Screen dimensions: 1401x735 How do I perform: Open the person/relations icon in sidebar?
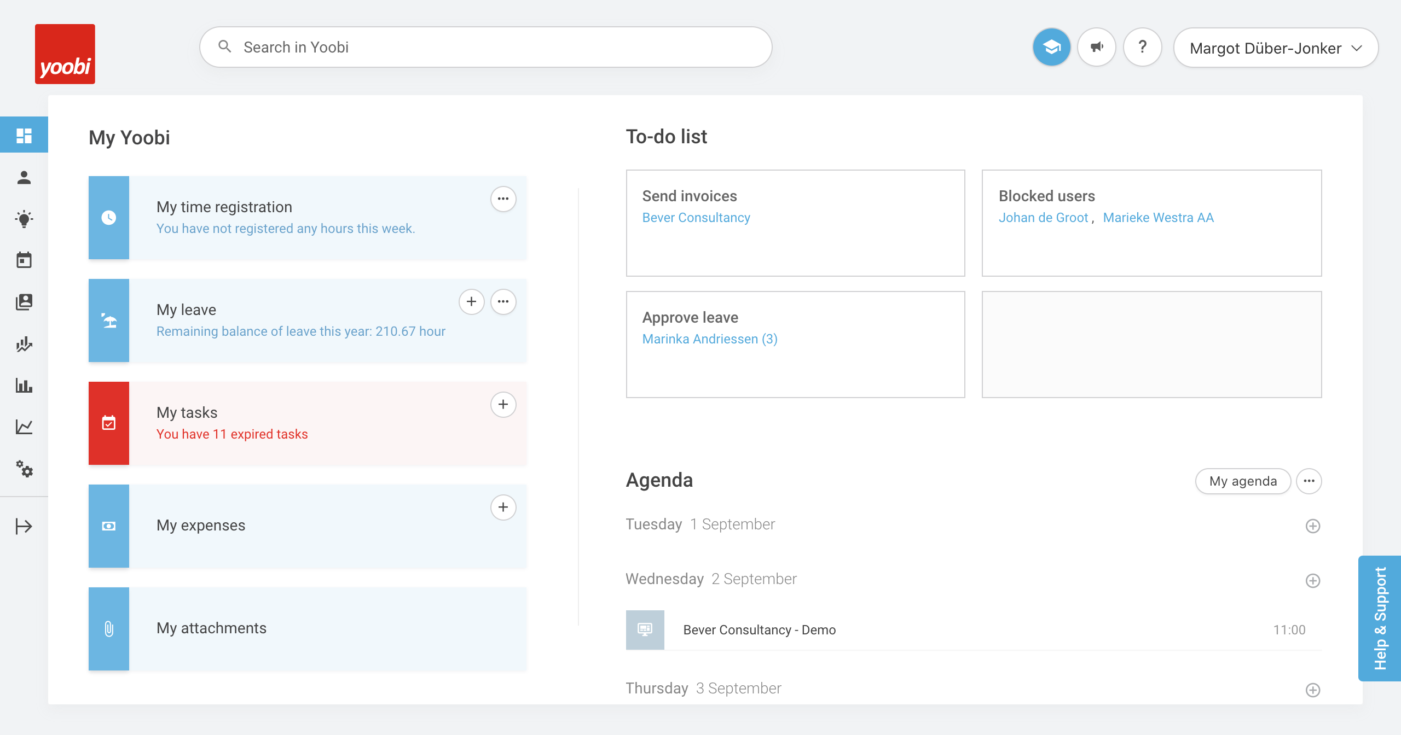click(24, 177)
